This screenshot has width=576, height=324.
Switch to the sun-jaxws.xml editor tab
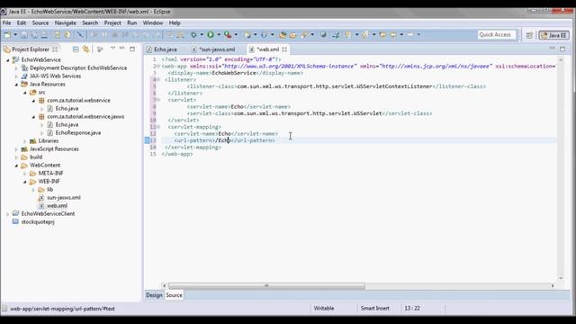[213, 49]
